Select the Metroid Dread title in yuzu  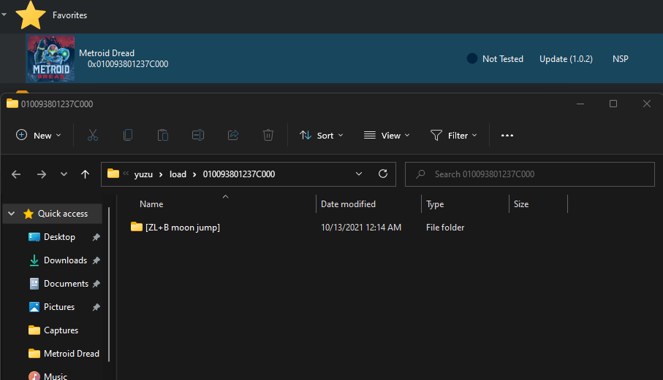[x=107, y=53]
